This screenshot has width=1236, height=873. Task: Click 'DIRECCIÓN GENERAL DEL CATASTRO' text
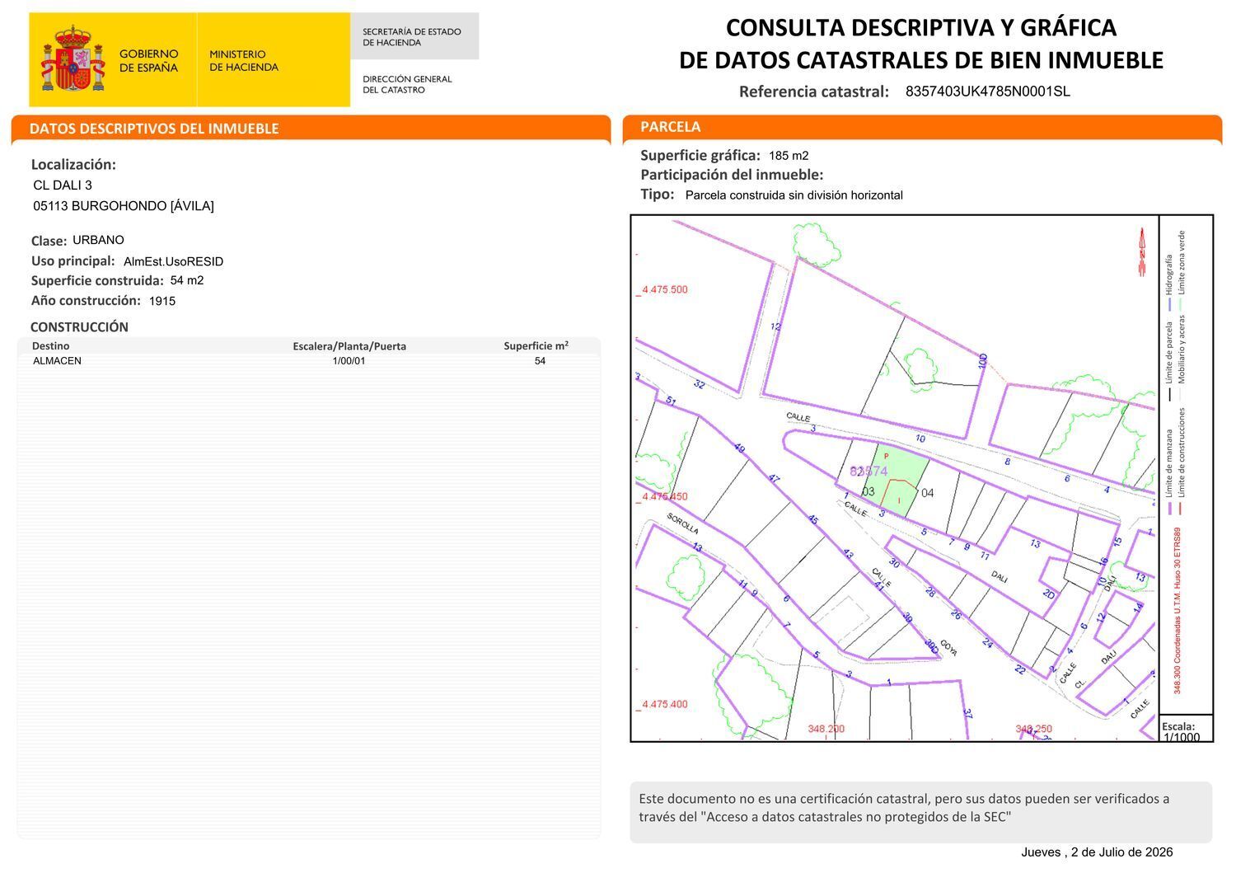click(407, 84)
